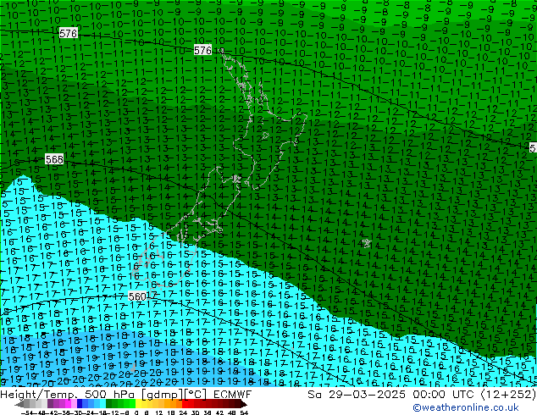Click the 576 contour label near the top-left corner

[x=68, y=33]
